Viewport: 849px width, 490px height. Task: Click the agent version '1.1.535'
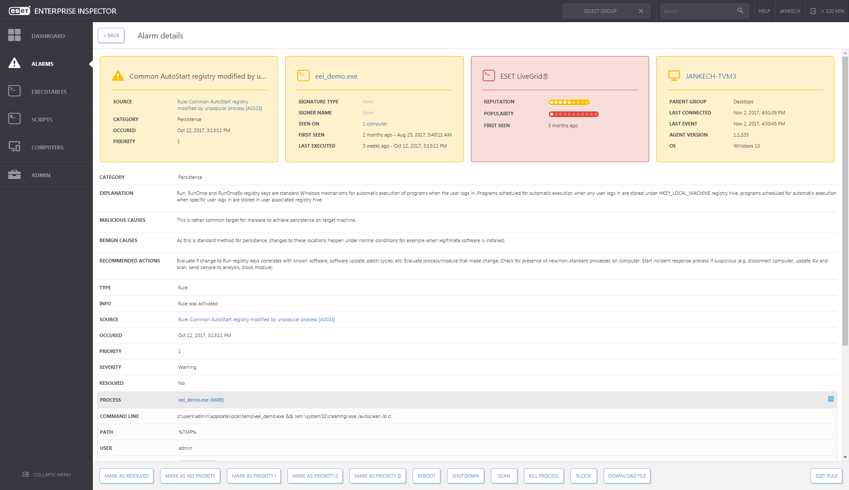(741, 135)
